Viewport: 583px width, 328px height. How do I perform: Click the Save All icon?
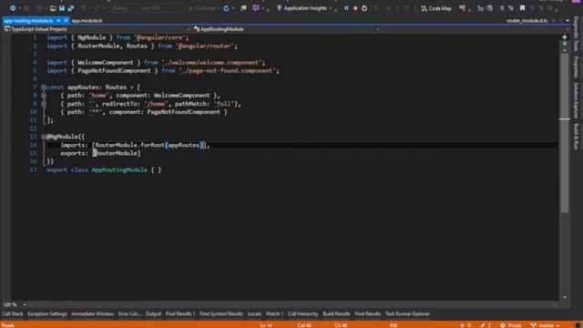tap(71, 8)
